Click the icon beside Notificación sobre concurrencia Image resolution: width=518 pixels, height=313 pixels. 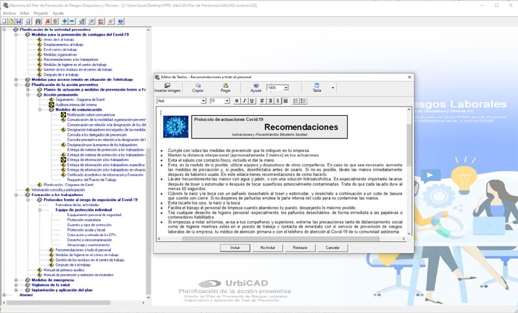pyautogui.click(x=63, y=114)
